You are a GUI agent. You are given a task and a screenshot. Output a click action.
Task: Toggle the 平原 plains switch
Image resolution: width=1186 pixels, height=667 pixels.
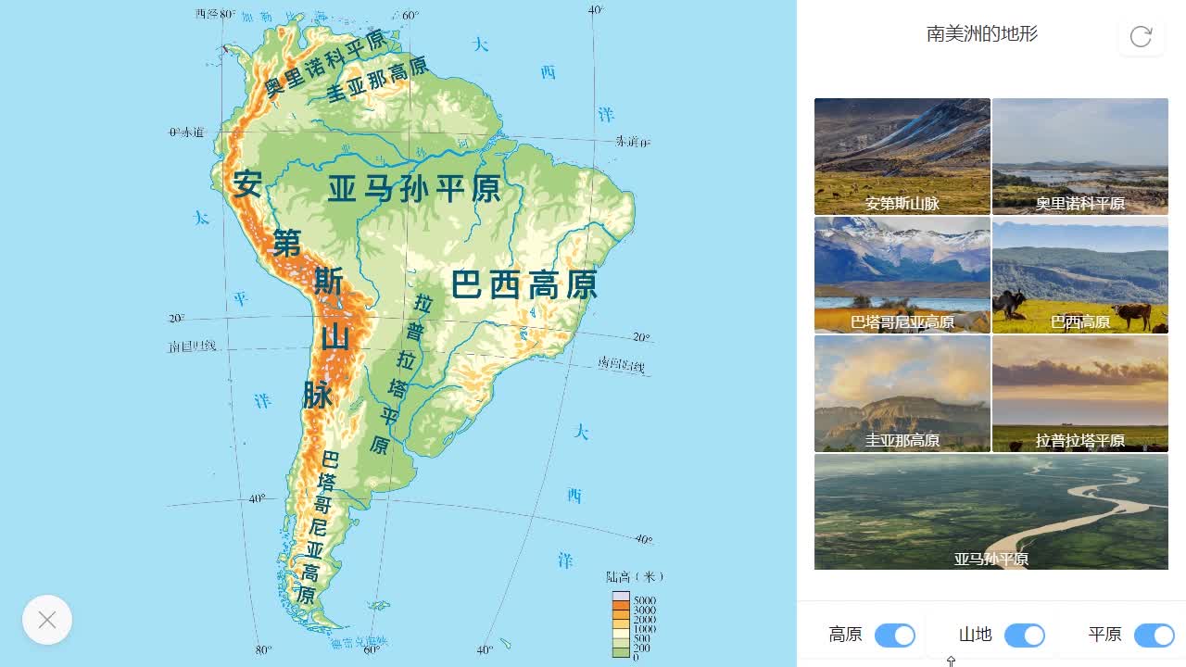click(1154, 635)
